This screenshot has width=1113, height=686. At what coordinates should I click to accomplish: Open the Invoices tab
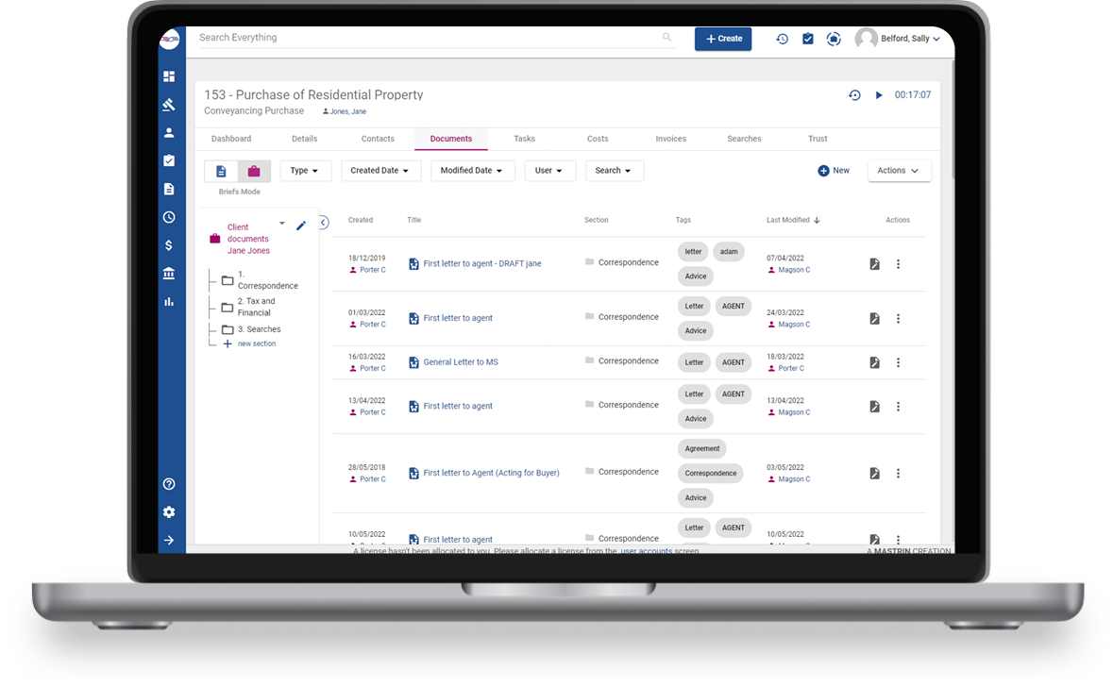tap(670, 139)
